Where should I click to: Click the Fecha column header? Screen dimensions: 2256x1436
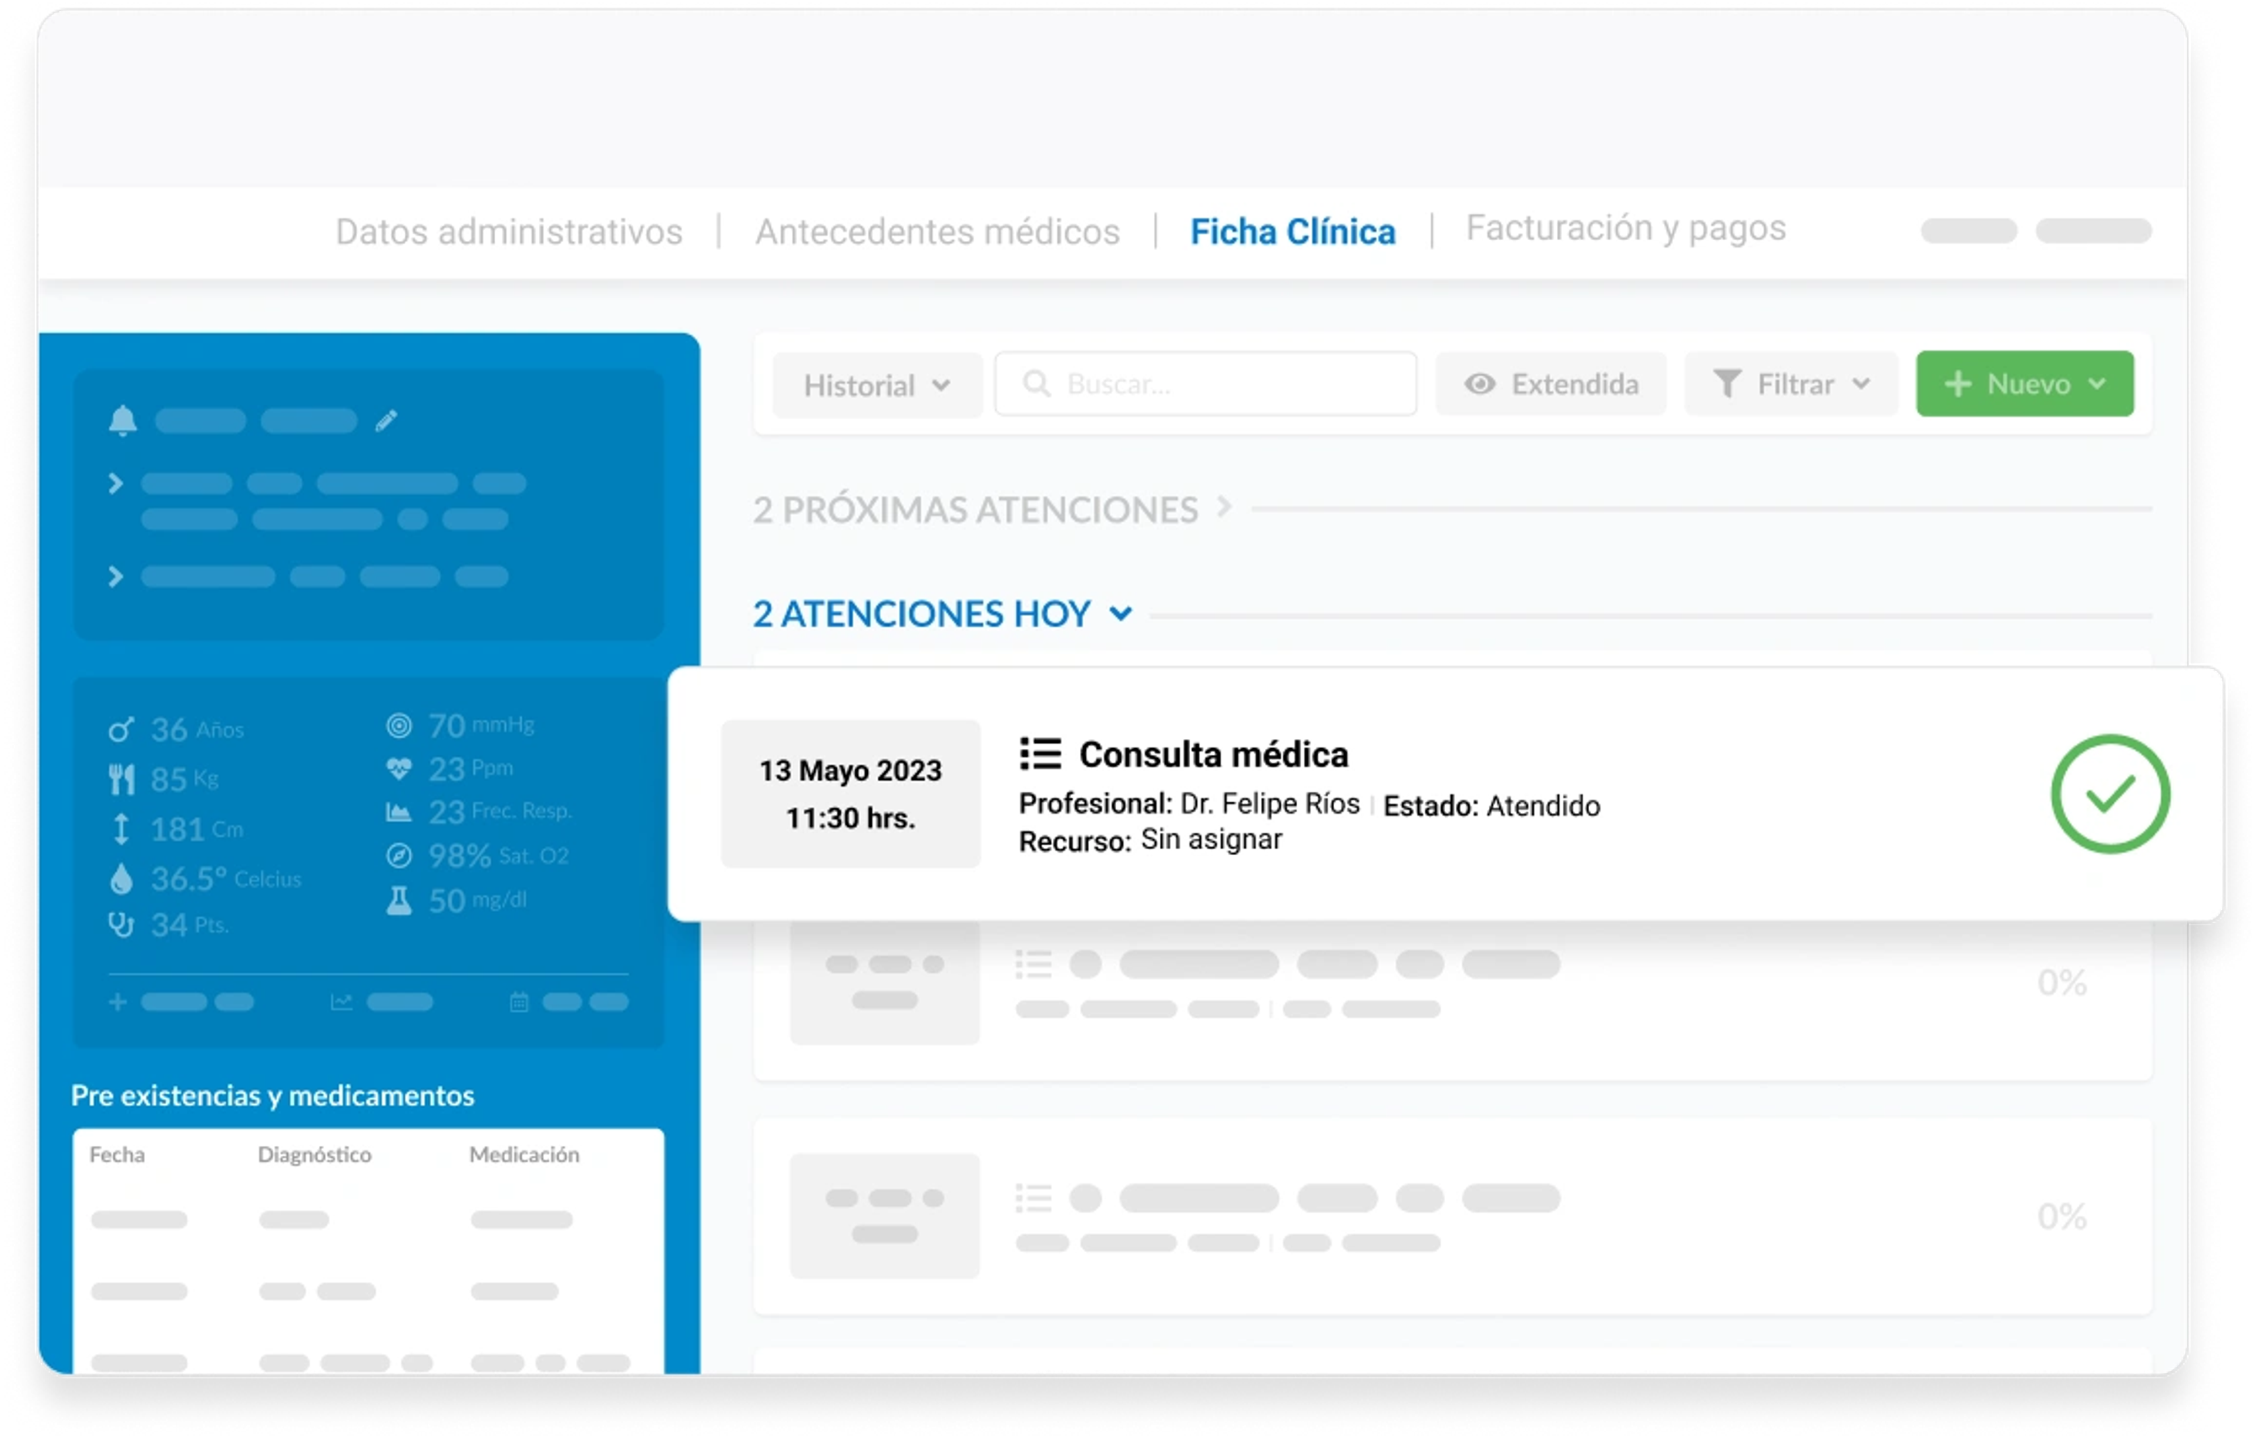(x=117, y=1155)
